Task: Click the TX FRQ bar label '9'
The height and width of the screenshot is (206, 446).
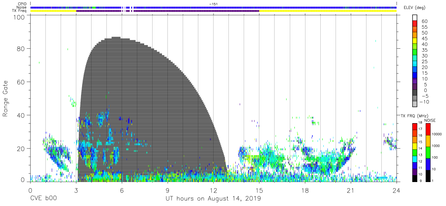Action: click(x=421, y=181)
